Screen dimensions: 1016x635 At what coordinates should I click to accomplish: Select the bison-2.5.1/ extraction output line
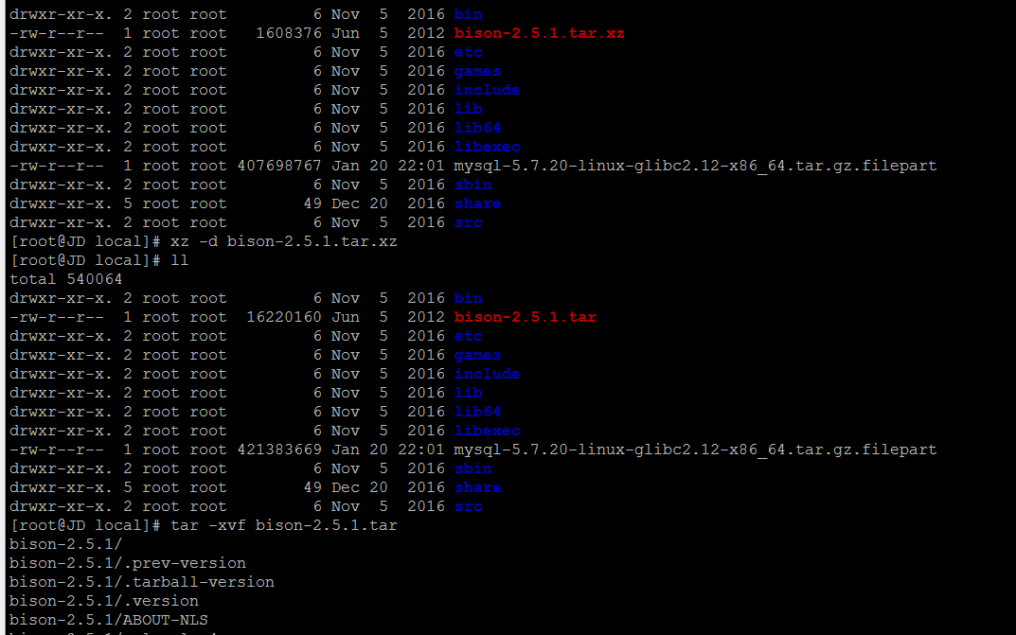[64, 544]
